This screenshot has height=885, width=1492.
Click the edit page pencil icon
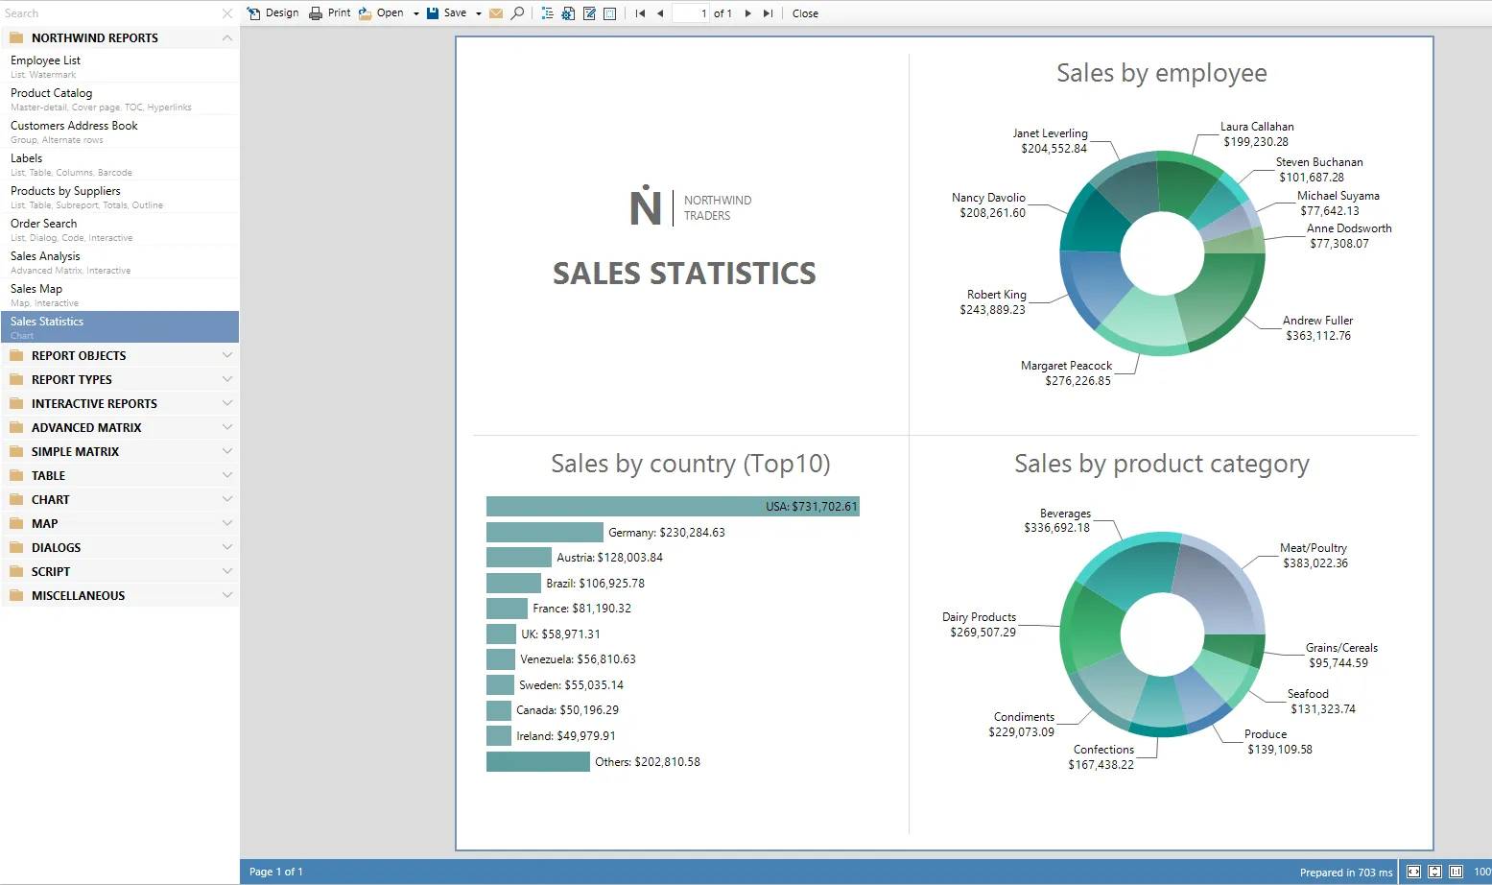589,13
